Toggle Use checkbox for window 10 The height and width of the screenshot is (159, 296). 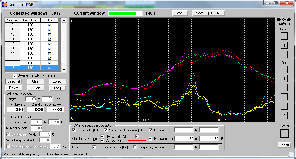50,34
